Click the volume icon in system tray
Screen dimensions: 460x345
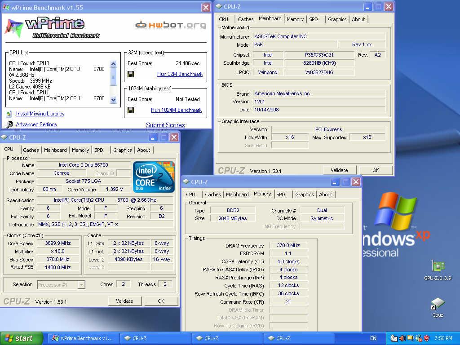402,338
